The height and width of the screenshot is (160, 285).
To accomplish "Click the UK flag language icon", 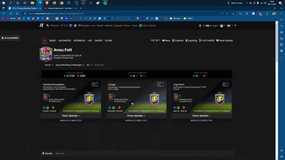I will pos(229,26).
